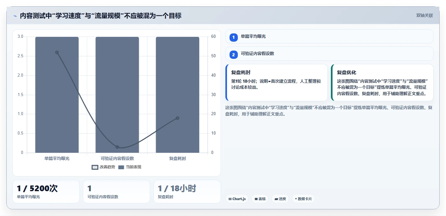This screenshot has height=216, width=446.
Task: Click line point above 复盘耗时
Action: click(x=178, y=118)
